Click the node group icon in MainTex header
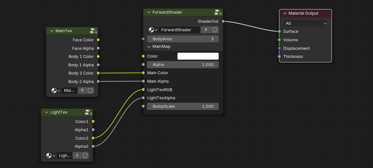The width and height of the screenshot is (373, 168). point(93,31)
